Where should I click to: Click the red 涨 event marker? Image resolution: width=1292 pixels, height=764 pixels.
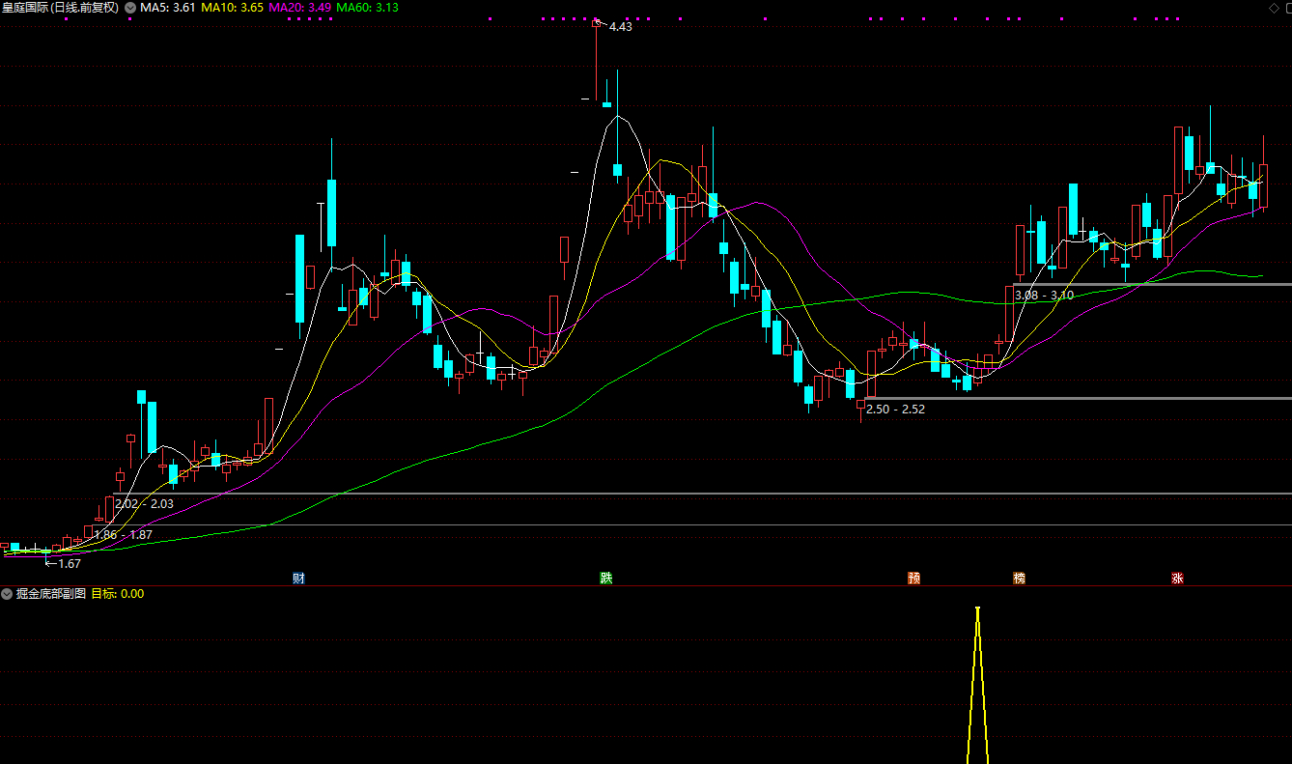1177,579
